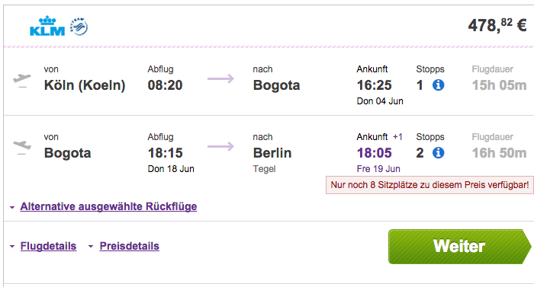This screenshot has width=534, height=287.
Task: Click the triangle beside Alternative ausgewählte Rückflüge
Action: 12,207
